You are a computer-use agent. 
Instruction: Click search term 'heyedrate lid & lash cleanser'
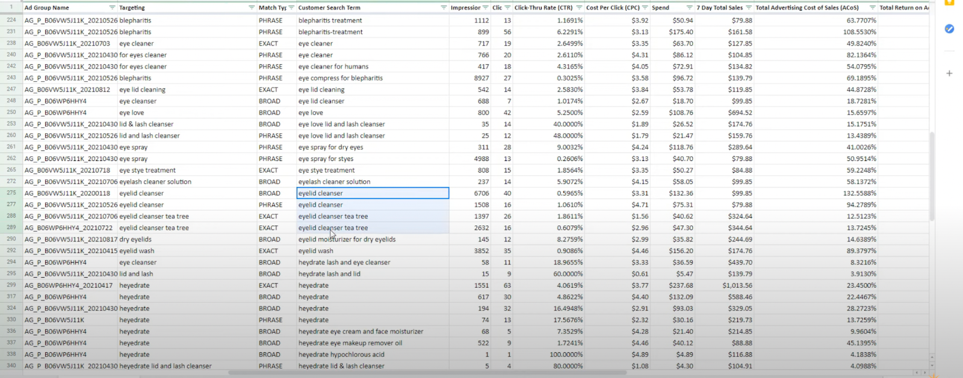[x=341, y=366]
